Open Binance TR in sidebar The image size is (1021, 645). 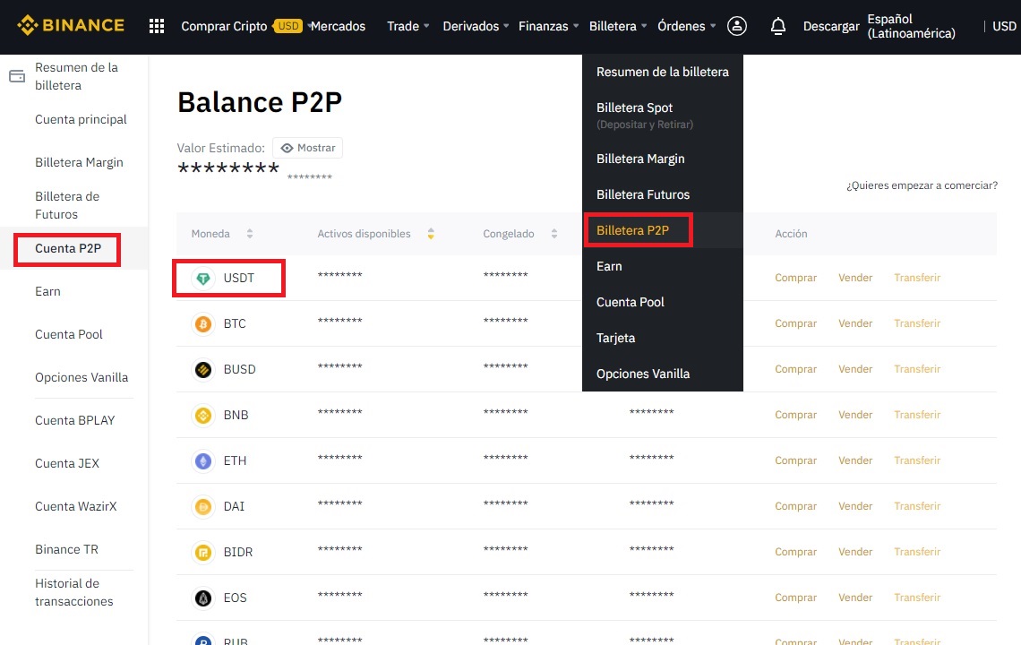pyautogui.click(x=66, y=549)
